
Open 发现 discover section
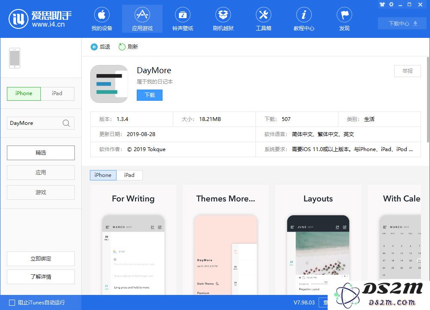click(x=344, y=19)
